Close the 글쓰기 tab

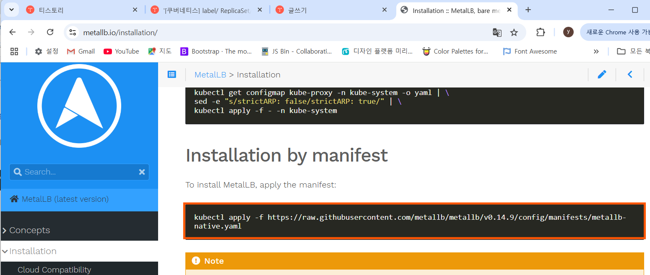(385, 10)
